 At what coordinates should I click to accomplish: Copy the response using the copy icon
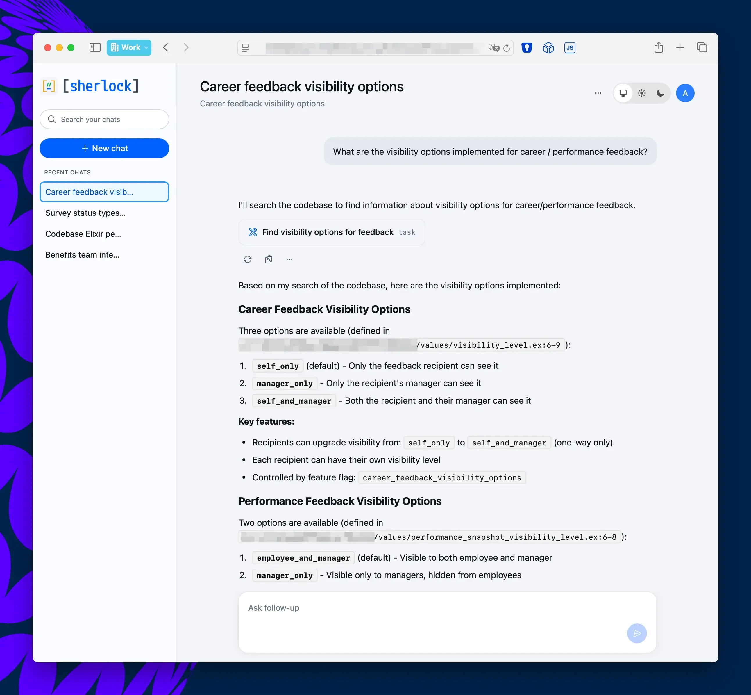coord(269,259)
